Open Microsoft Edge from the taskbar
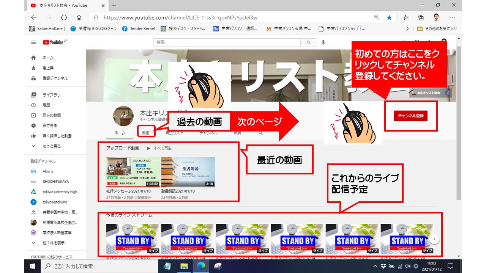Viewport: 486px width, 273px height. point(200,266)
